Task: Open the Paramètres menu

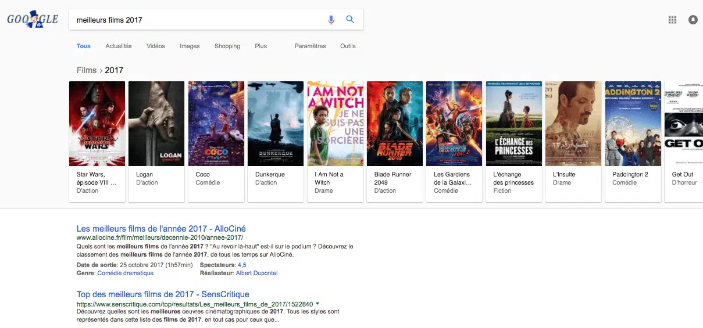Action: click(x=310, y=46)
